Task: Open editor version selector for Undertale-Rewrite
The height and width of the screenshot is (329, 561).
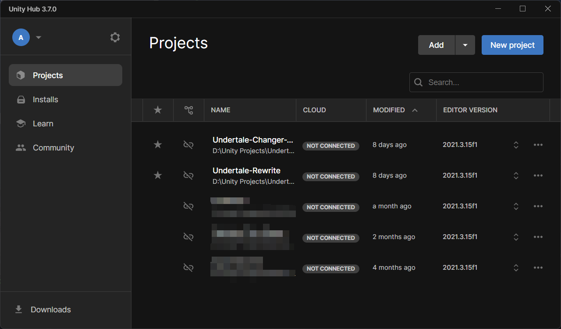Action: coord(516,175)
